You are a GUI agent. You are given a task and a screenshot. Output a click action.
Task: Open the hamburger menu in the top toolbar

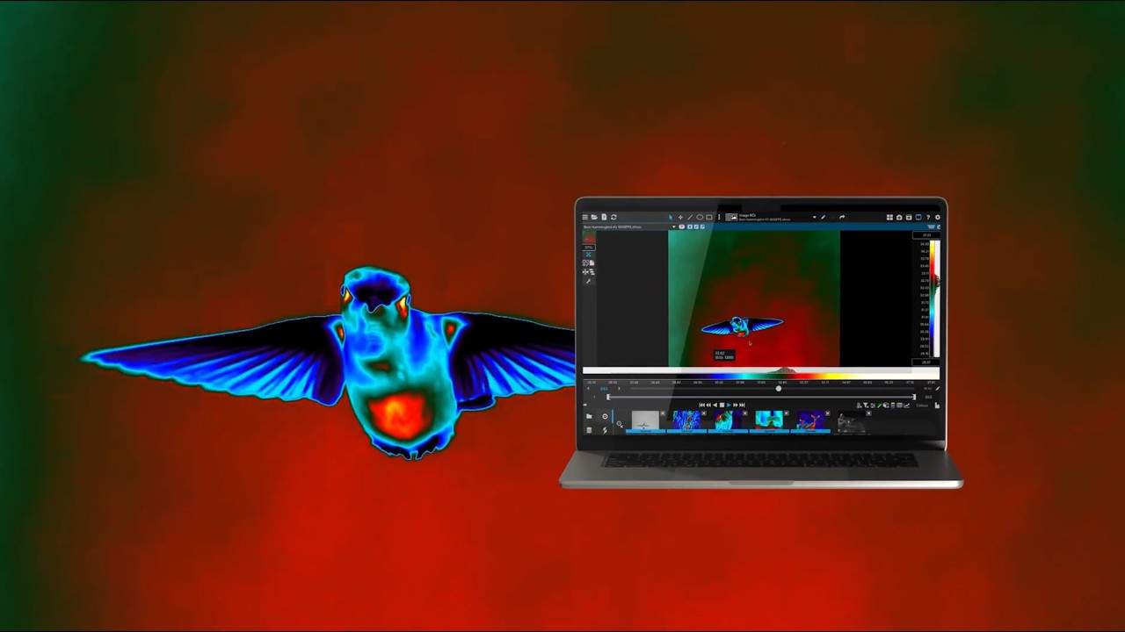tap(585, 217)
